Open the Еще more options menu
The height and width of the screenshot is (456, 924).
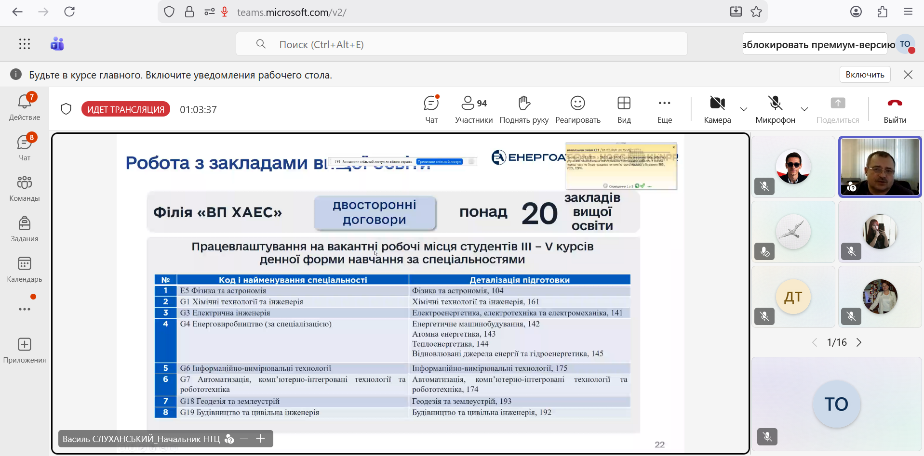(664, 109)
